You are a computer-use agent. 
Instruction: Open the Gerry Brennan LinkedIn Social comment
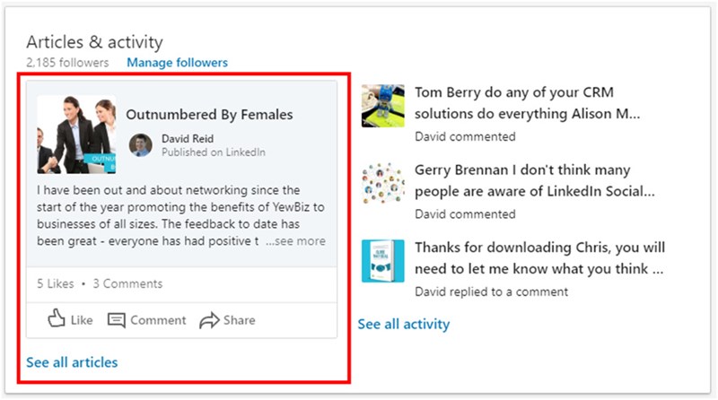pyautogui.click(x=535, y=180)
